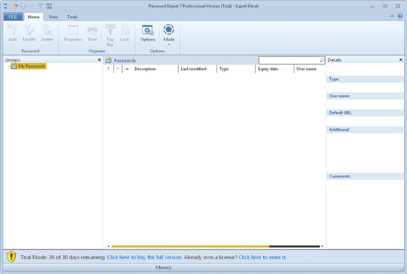Click 'Click here to enter it' license link
The image size is (407, 274).
tap(262, 257)
